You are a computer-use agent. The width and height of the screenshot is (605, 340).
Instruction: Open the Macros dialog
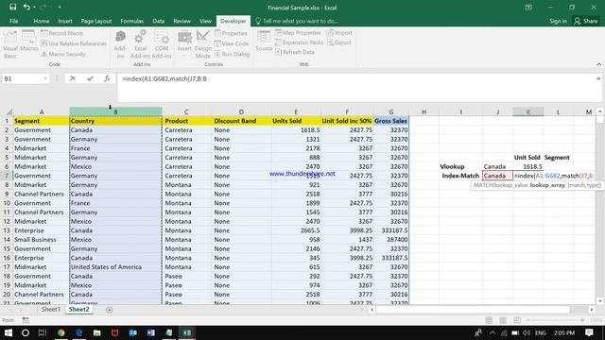[x=29, y=42]
